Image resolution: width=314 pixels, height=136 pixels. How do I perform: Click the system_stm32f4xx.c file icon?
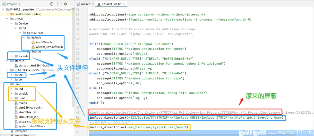pyautogui.click(x=16, y=127)
